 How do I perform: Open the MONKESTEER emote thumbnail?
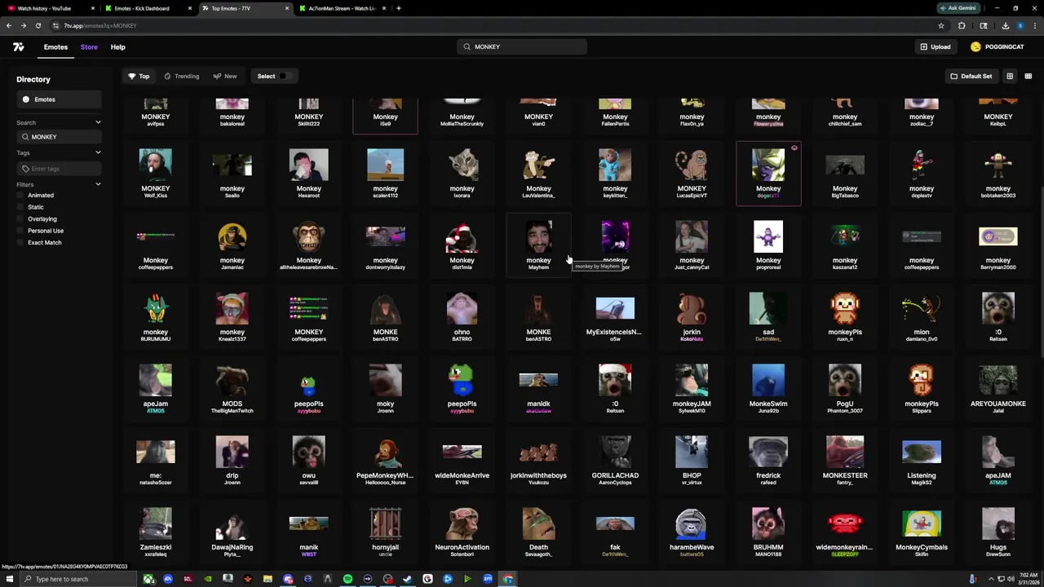click(x=845, y=453)
